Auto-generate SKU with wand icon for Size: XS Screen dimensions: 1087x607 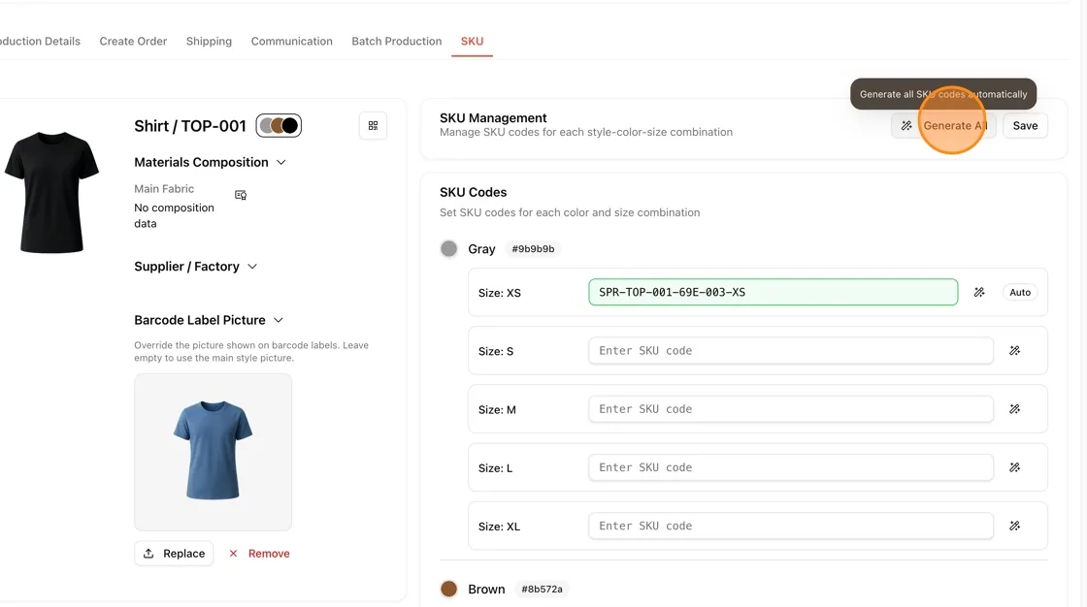tap(979, 293)
